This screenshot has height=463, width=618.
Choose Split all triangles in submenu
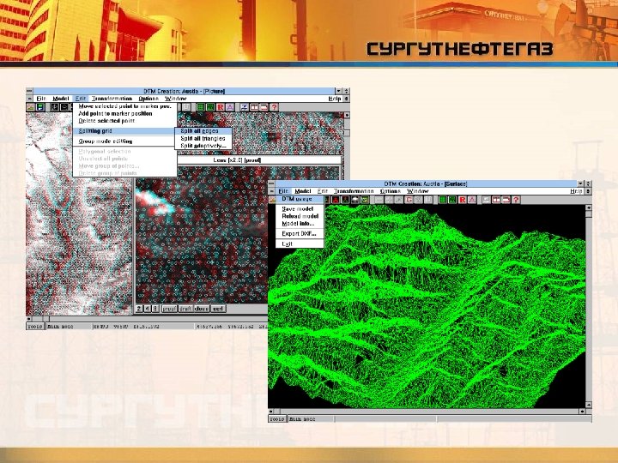coord(203,138)
